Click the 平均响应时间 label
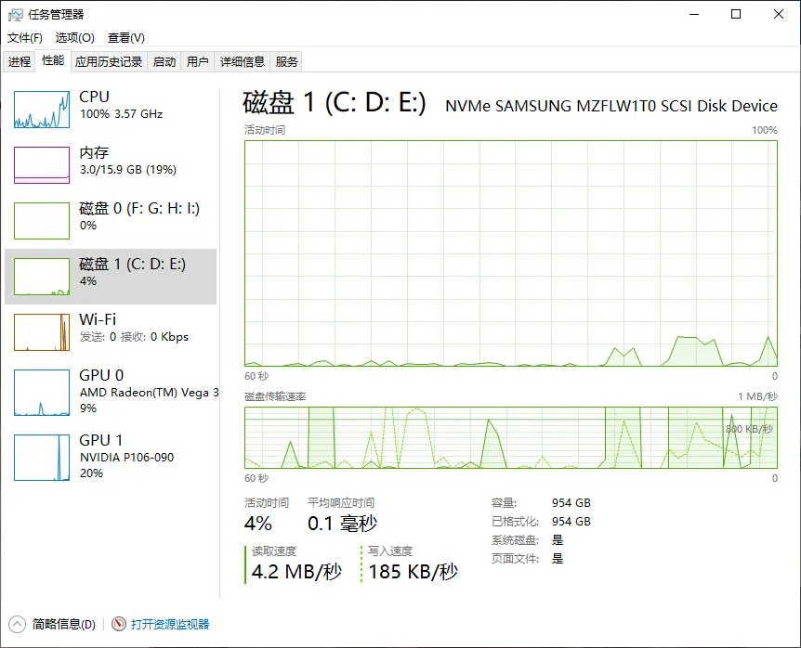This screenshot has width=801, height=648. coord(341,503)
